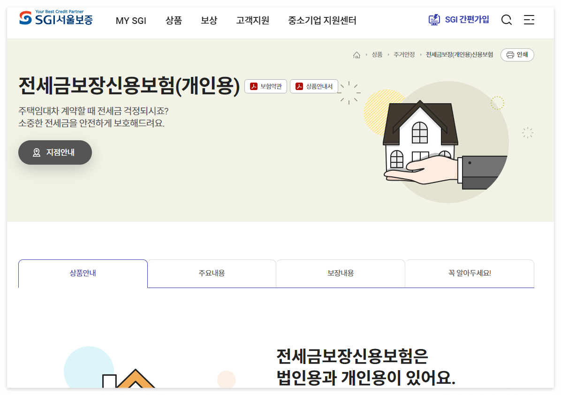
Task: Go to 상품 in breadcrumb
Action: coord(377,55)
